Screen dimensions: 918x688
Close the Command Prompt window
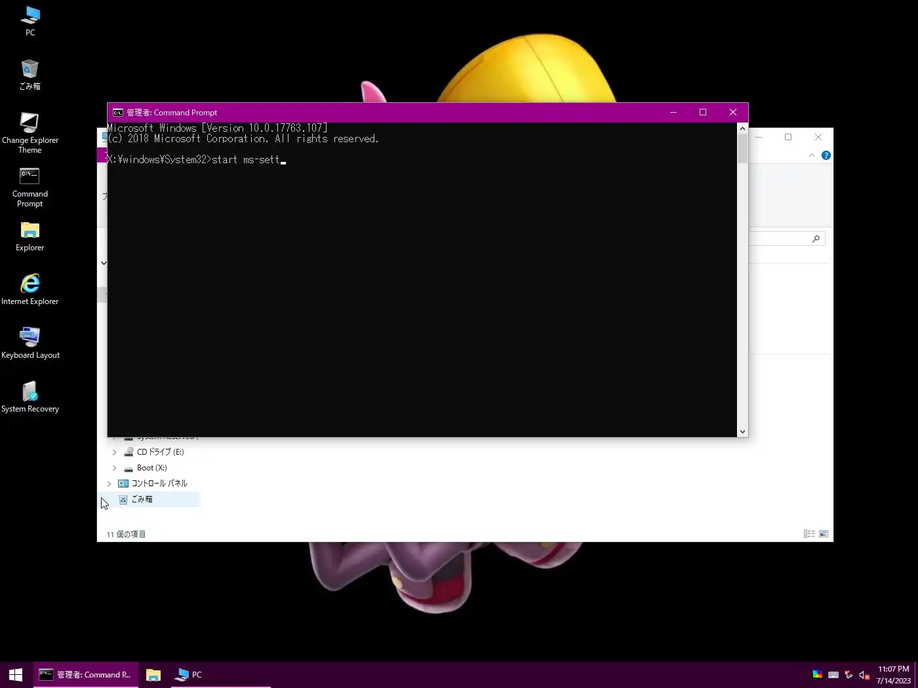733,113
